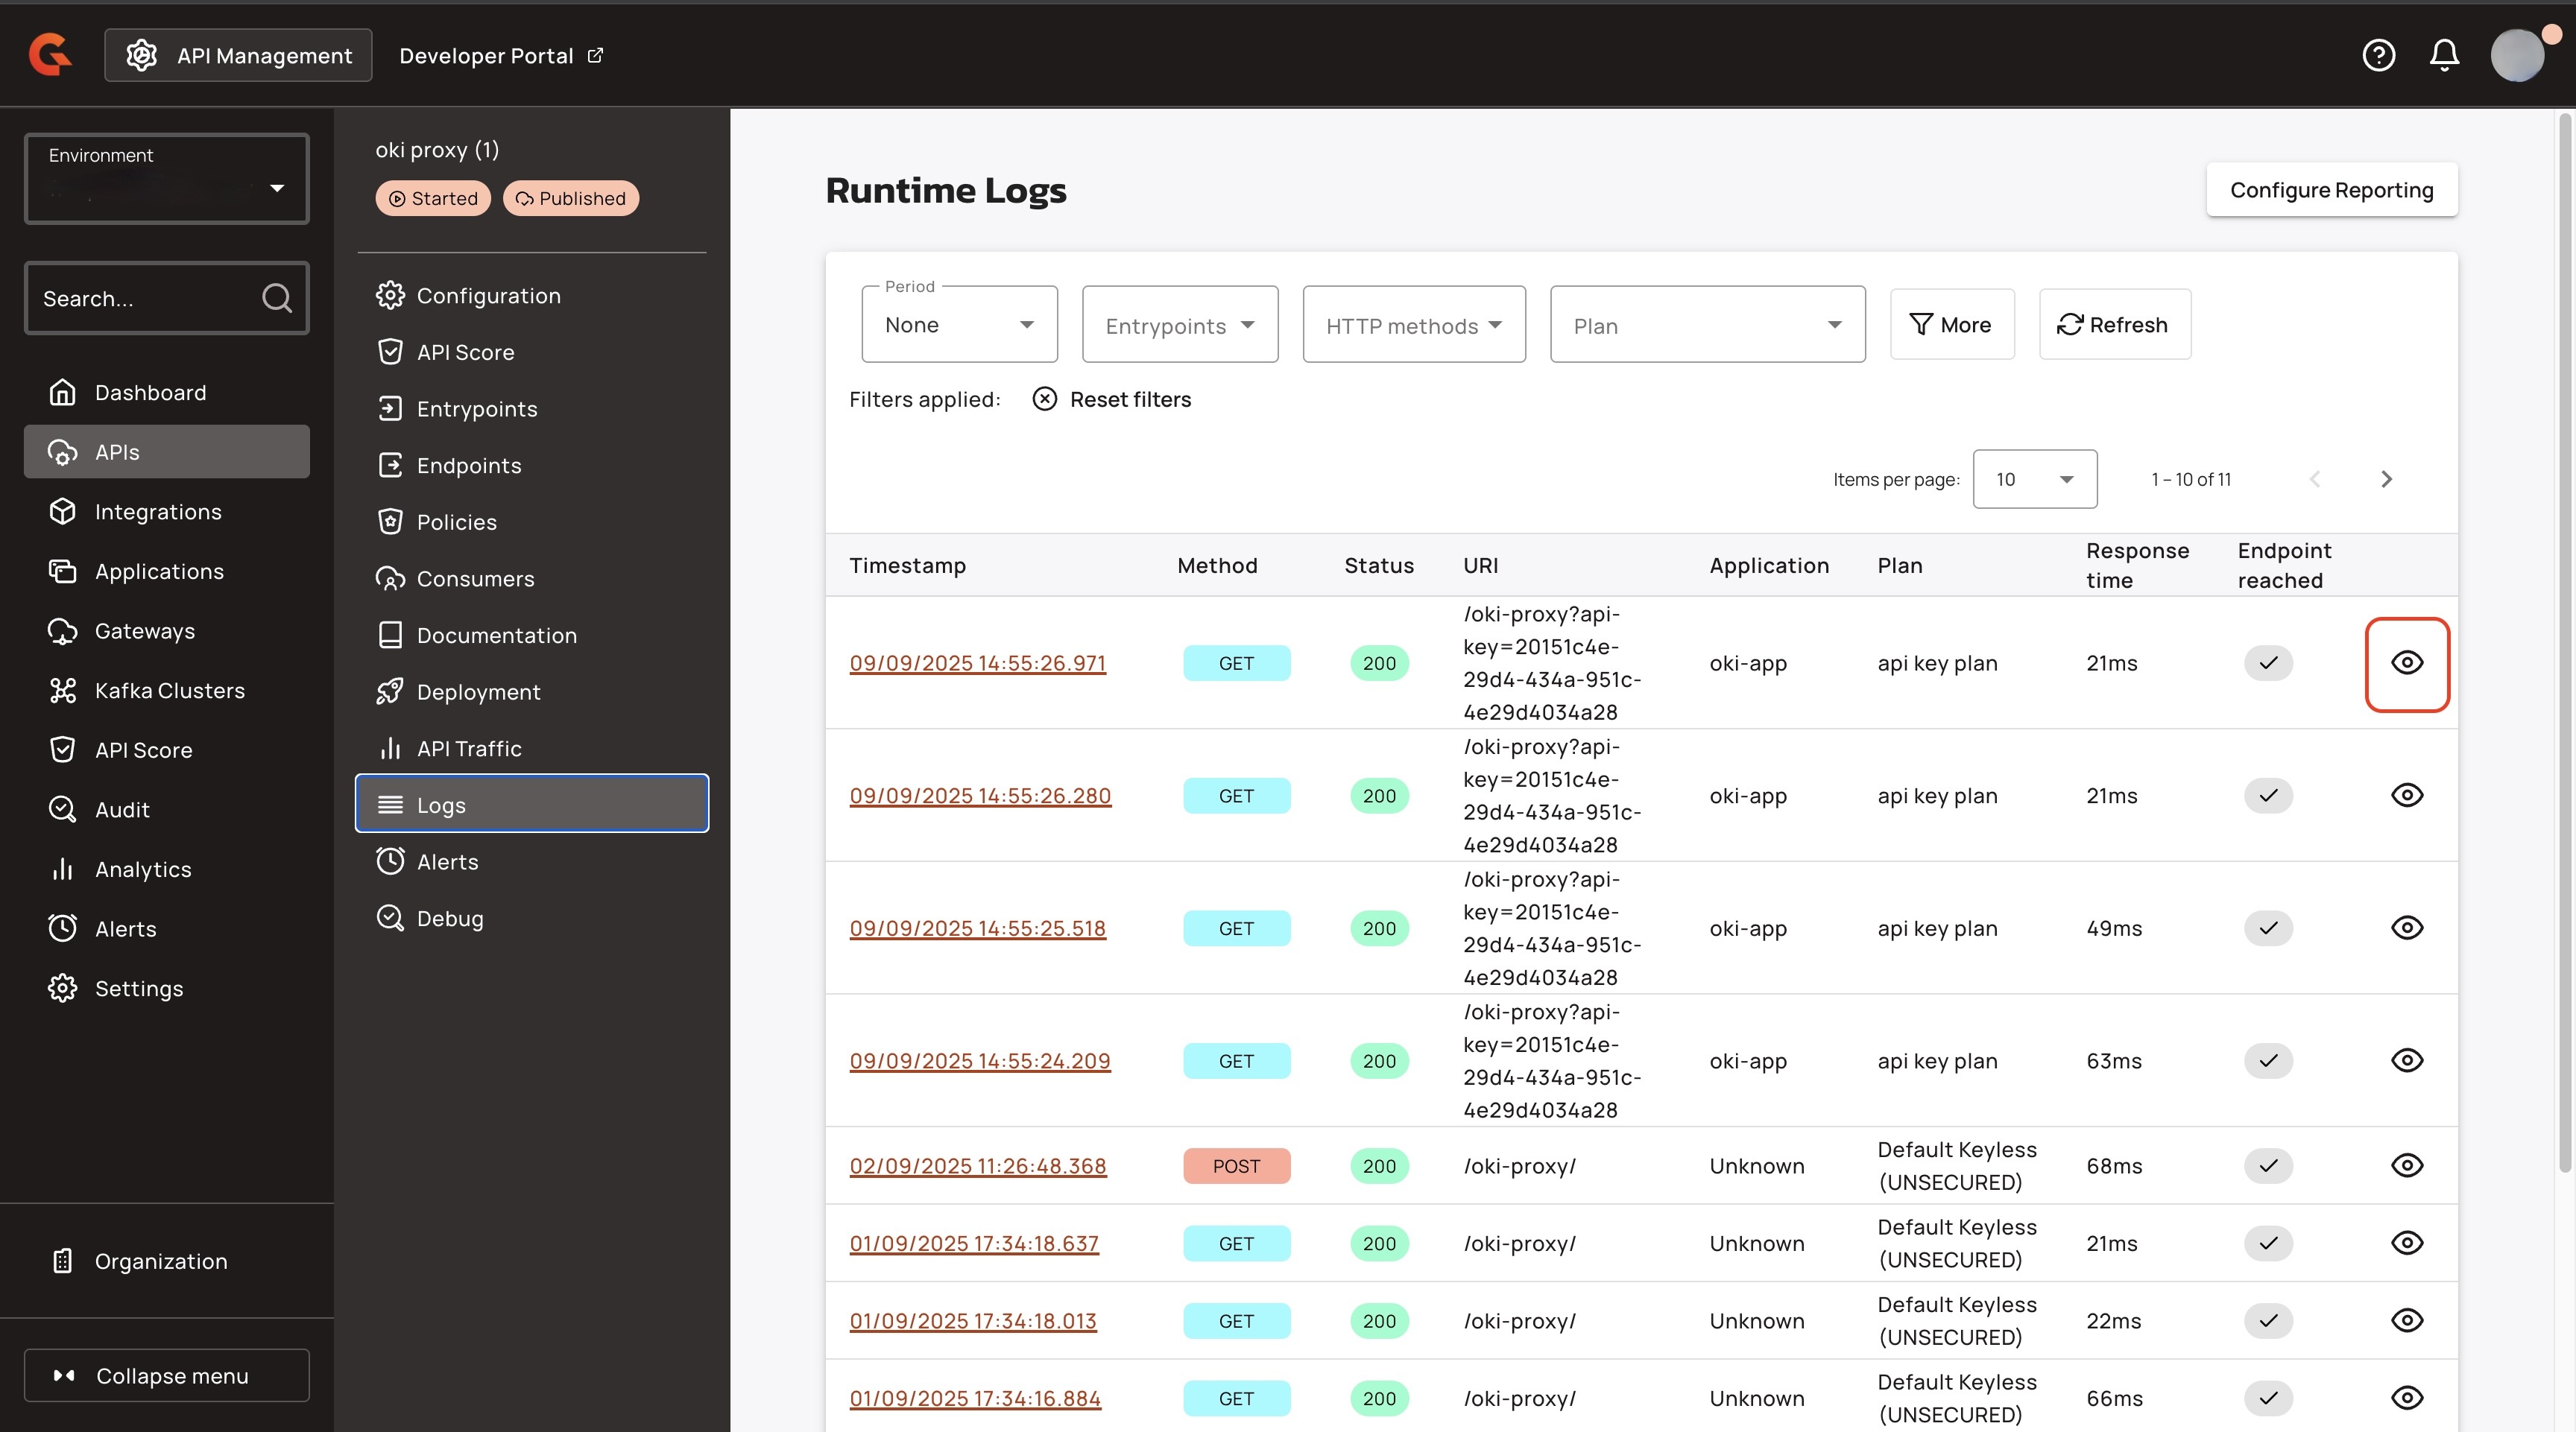Click eye icon for 14:55:24.209 log row
This screenshot has width=2576, height=1432.
[2406, 1060]
